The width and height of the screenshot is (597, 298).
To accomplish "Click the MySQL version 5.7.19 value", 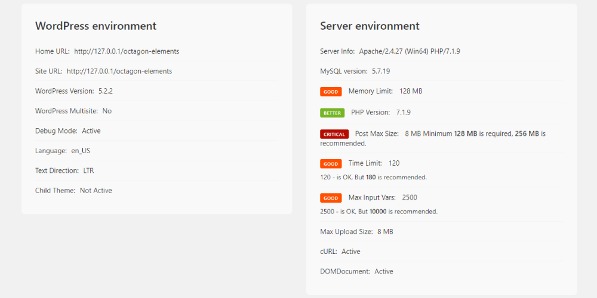I will coord(381,71).
